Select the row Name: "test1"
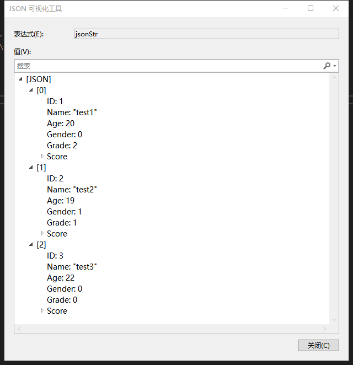353x365 pixels. click(72, 112)
